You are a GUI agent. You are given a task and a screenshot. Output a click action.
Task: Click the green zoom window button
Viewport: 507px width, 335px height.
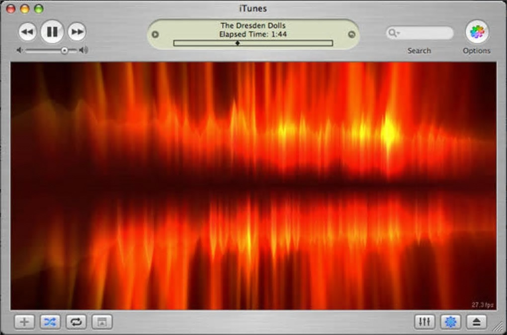click(39, 9)
